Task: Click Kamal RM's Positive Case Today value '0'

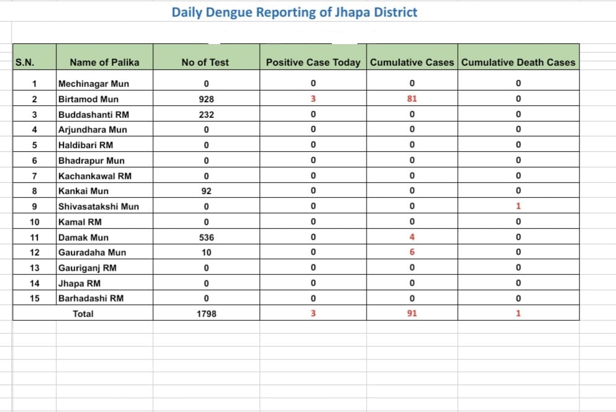Action: [313, 222]
